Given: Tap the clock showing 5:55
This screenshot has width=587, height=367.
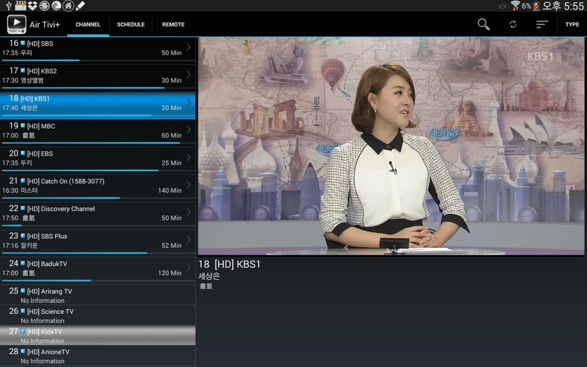Looking at the screenshot, I should [x=574, y=6].
